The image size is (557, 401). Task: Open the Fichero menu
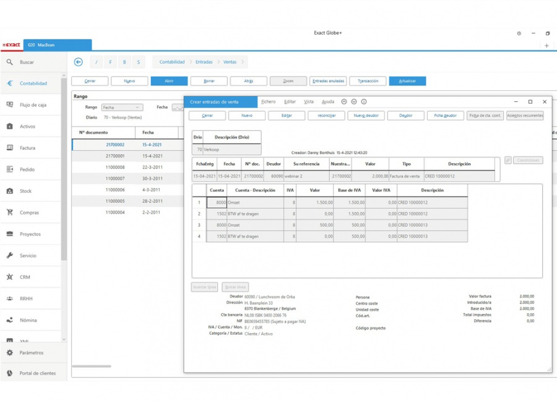[267, 101]
